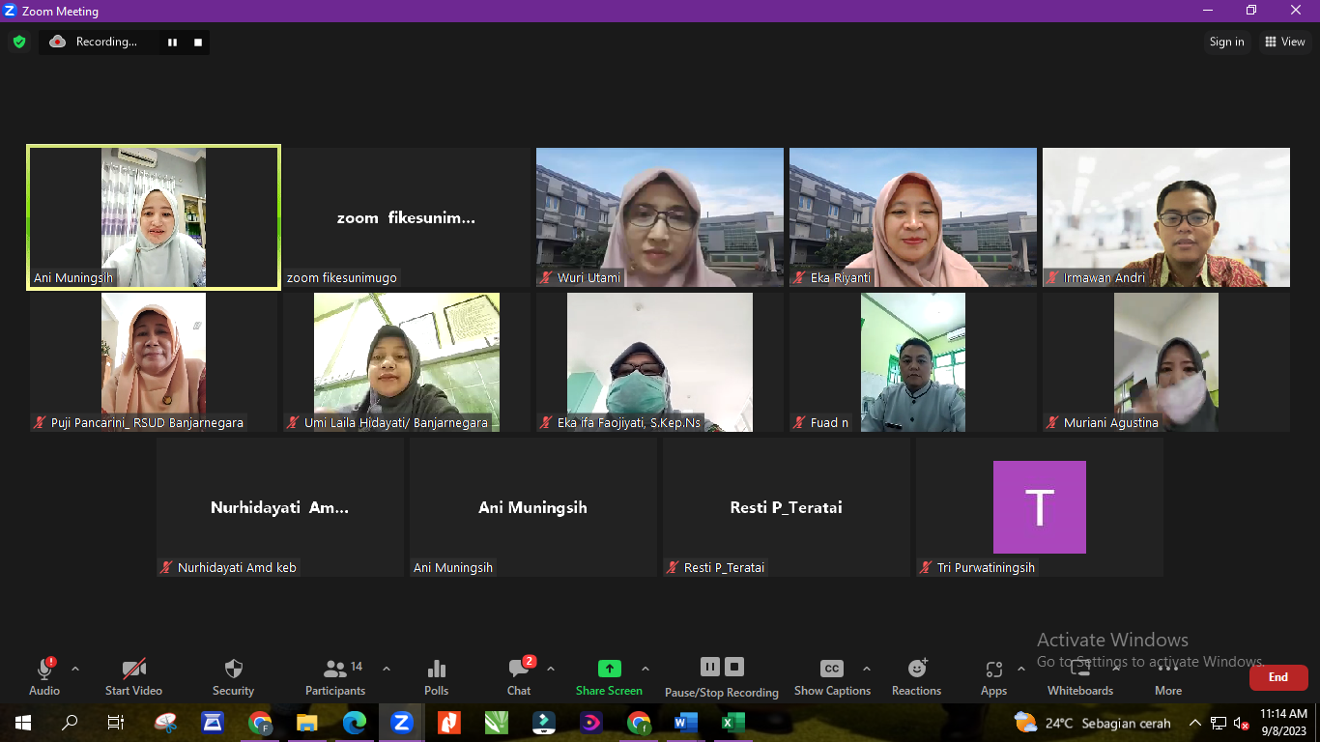Expand the audio options arrow
Viewport: 1320px width, 742px height.
[75, 669]
